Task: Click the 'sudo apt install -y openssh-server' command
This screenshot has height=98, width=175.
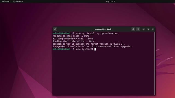Action: pyautogui.click(x=97, y=33)
